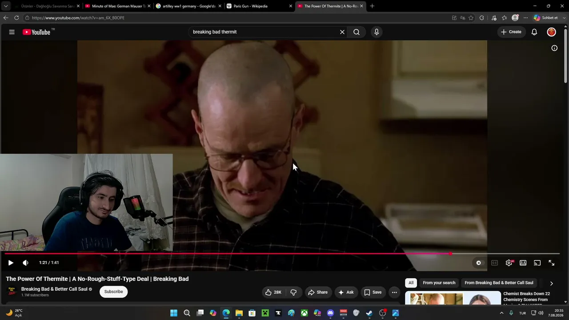Go to the YouTube home logo
Image resolution: width=569 pixels, height=320 pixels.
coord(36,32)
